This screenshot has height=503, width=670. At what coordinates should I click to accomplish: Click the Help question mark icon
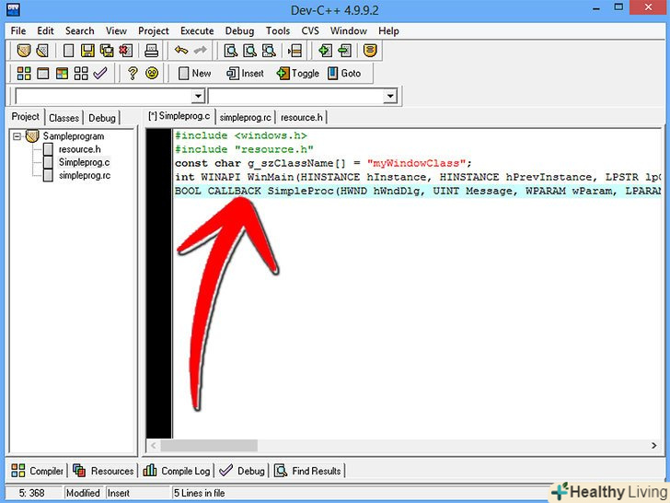click(x=133, y=73)
